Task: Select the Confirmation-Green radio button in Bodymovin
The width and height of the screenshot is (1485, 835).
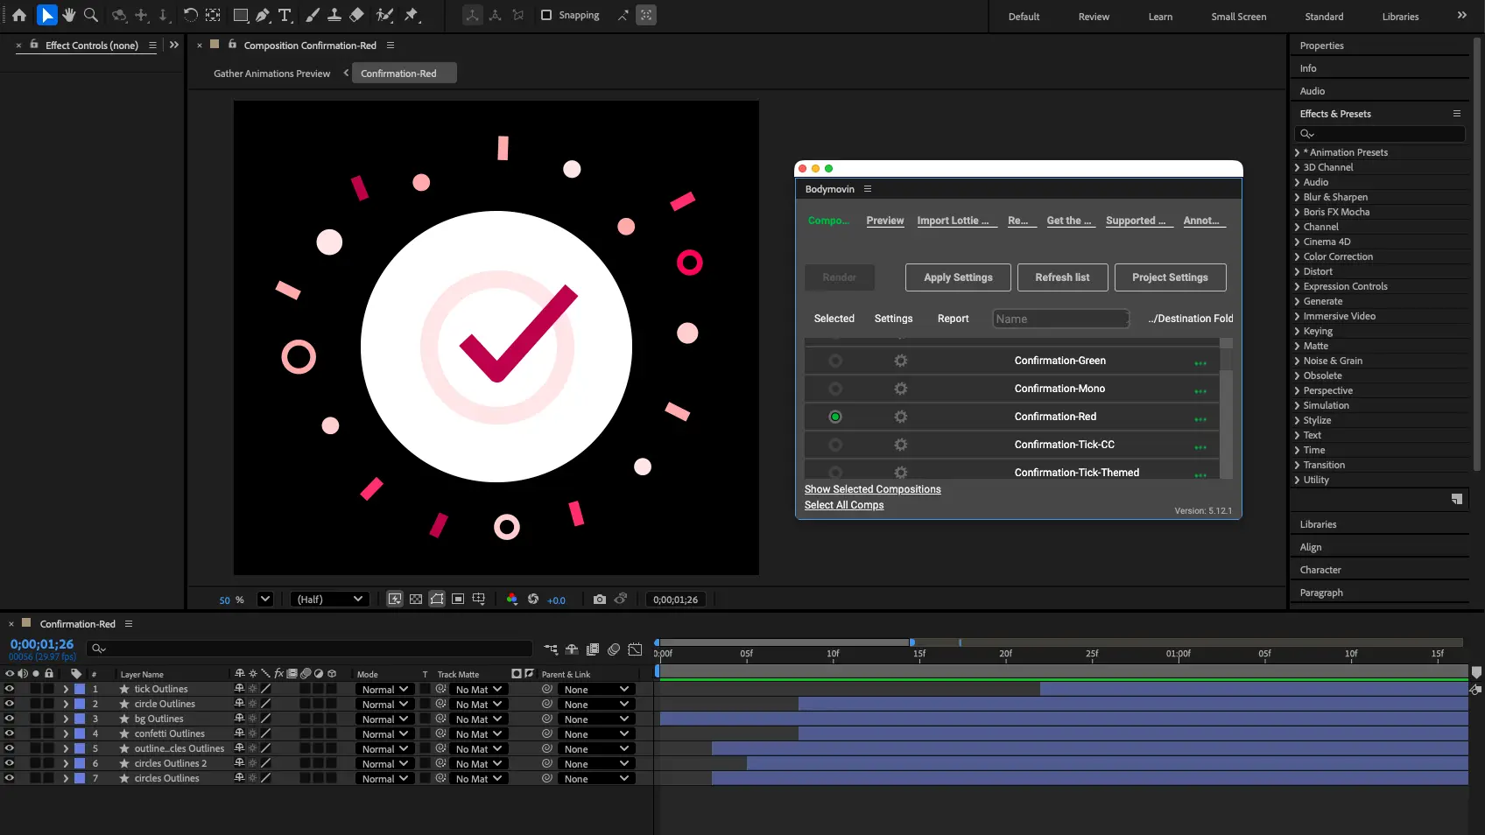Action: pos(835,360)
